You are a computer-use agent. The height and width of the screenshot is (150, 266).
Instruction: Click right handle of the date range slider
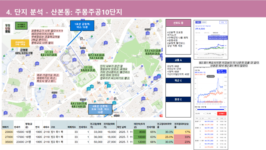(225, 110)
